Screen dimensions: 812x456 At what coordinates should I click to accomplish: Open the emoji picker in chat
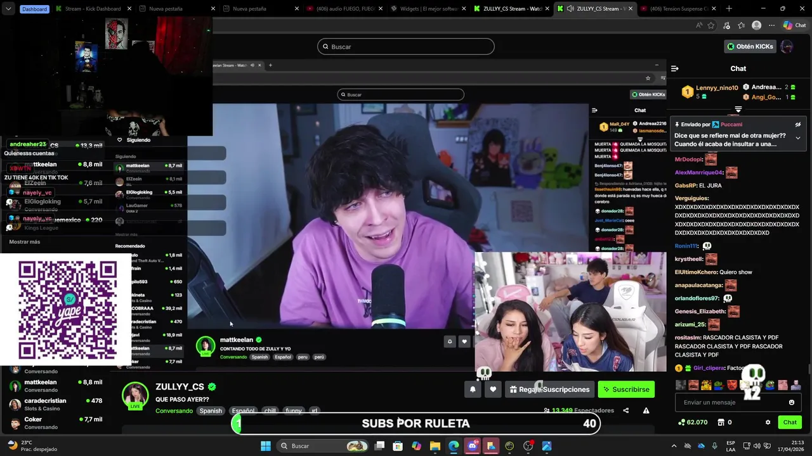(x=792, y=402)
